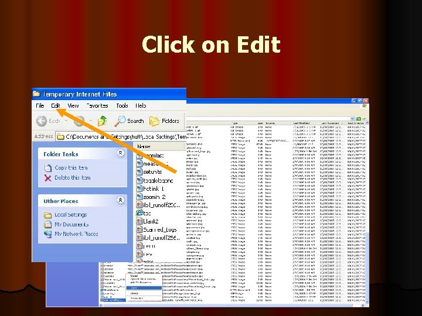Open the Help menu
This screenshot has height=316, width=422.
click(141, 105)
